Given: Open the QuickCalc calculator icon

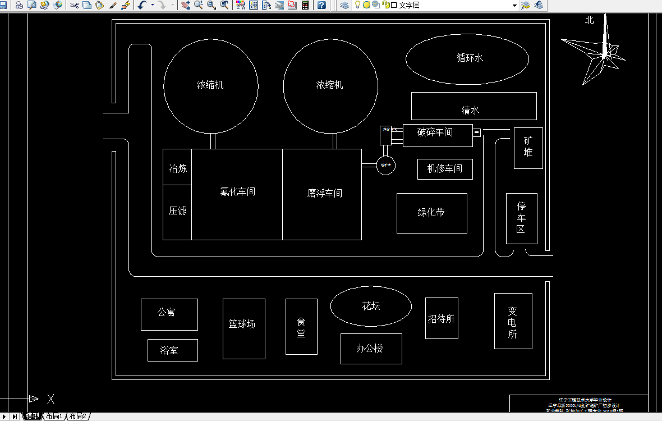Looking at the screenshot, I should (305, 6).
